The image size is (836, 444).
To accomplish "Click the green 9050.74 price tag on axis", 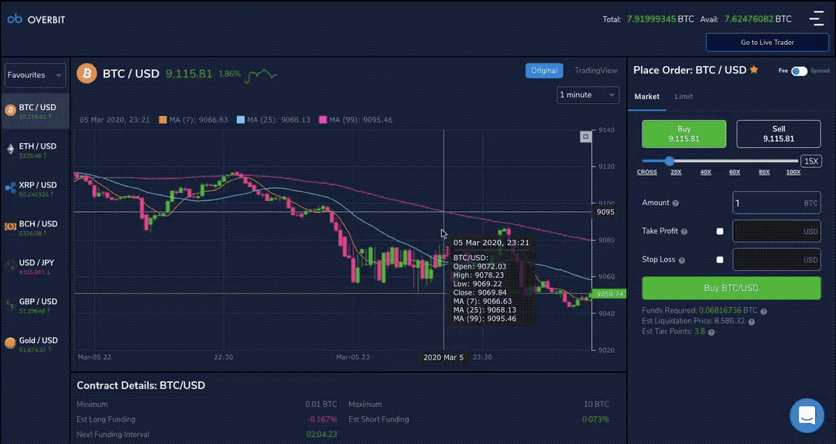I will tap(609, 294).
